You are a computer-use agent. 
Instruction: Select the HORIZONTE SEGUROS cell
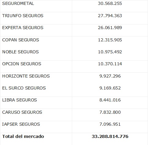(26, 76)
